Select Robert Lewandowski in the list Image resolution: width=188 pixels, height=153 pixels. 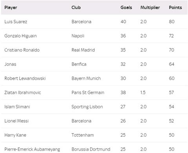click(x=25, y=78)
